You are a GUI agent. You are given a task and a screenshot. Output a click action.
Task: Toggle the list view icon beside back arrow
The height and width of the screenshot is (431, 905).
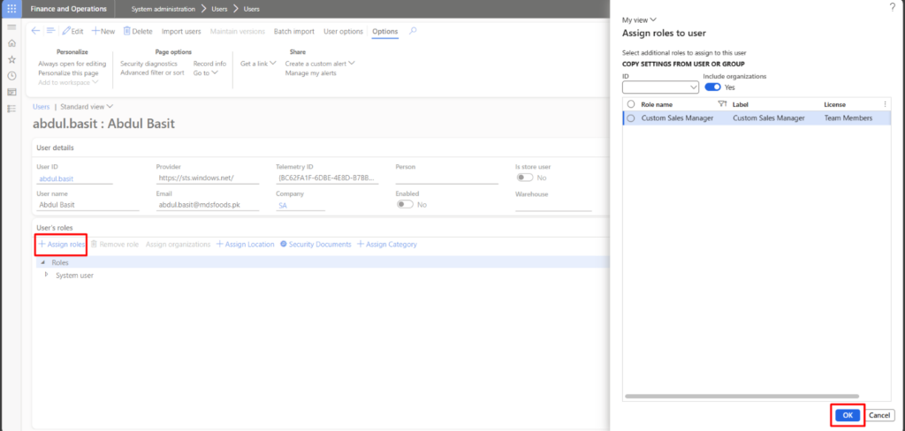tap(50, 31)
